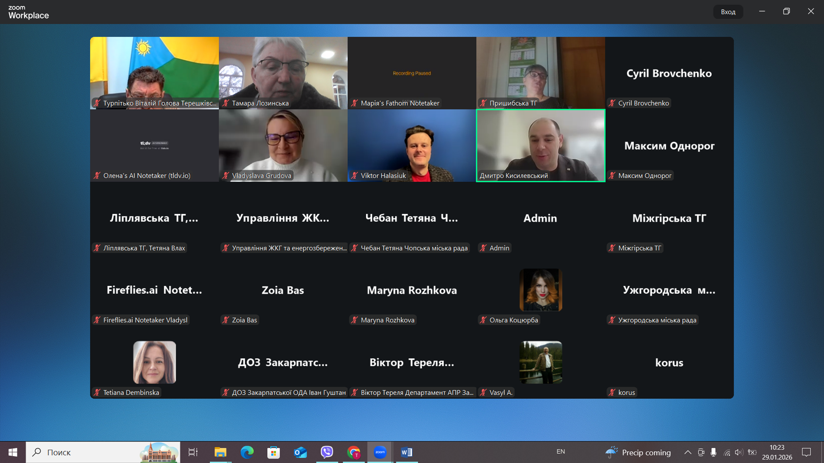The height and width of the screenshot is (463, 824).
Task: Click muted mic icon beside Viktor Halasiuk
Action: tap(355, 175)
